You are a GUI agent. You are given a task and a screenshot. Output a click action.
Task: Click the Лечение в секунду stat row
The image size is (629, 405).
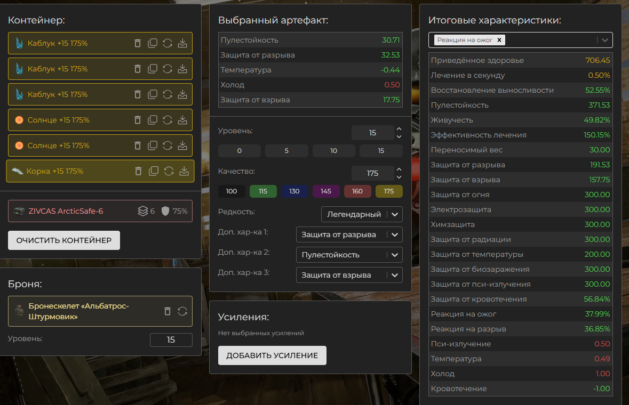point(520,75)
